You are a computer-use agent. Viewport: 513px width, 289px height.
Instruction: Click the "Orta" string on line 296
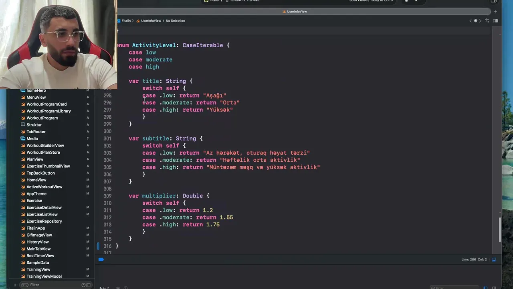coord(230,103)
